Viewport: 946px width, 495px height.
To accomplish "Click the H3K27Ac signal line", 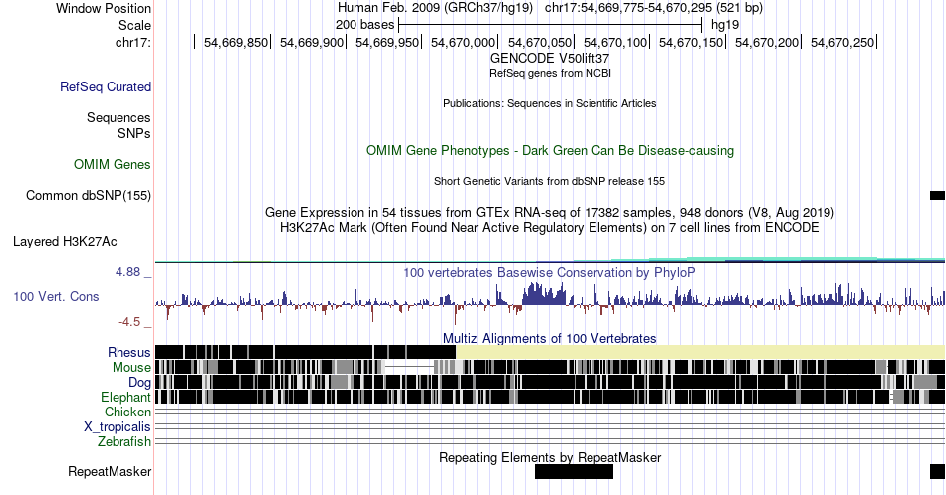I will 550,260.
